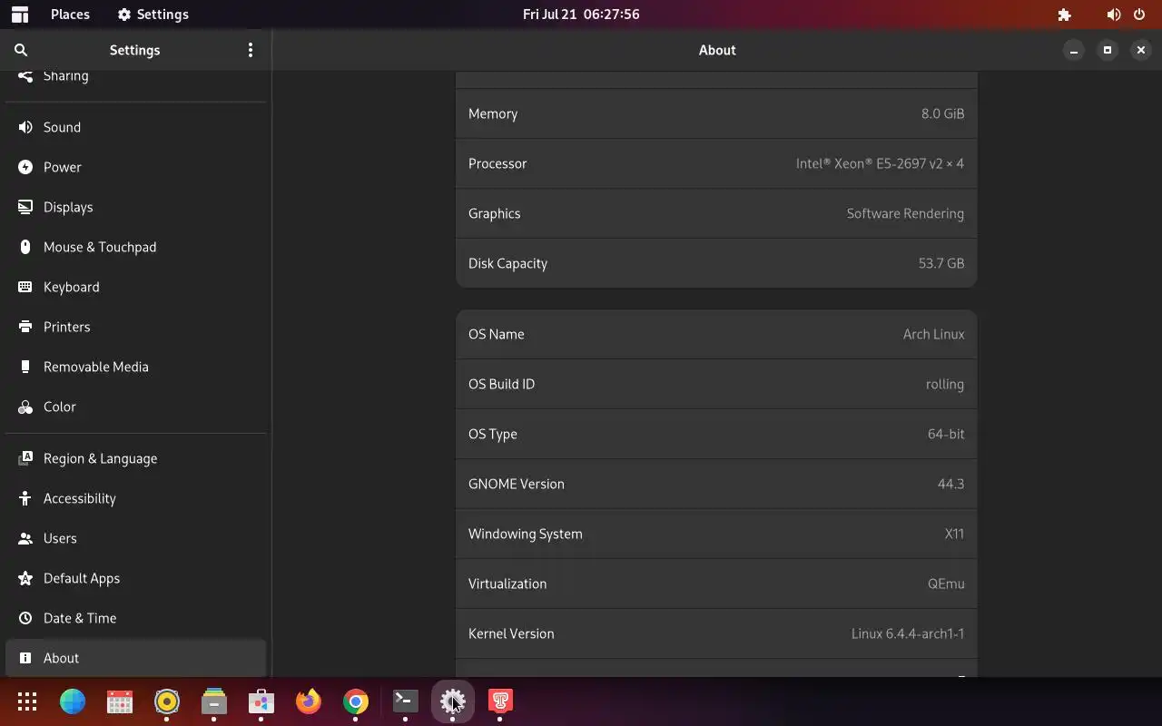This screenshot has height=726, width=1162.
Task: Click the Region & Language icon
Action: pos(25,458)
